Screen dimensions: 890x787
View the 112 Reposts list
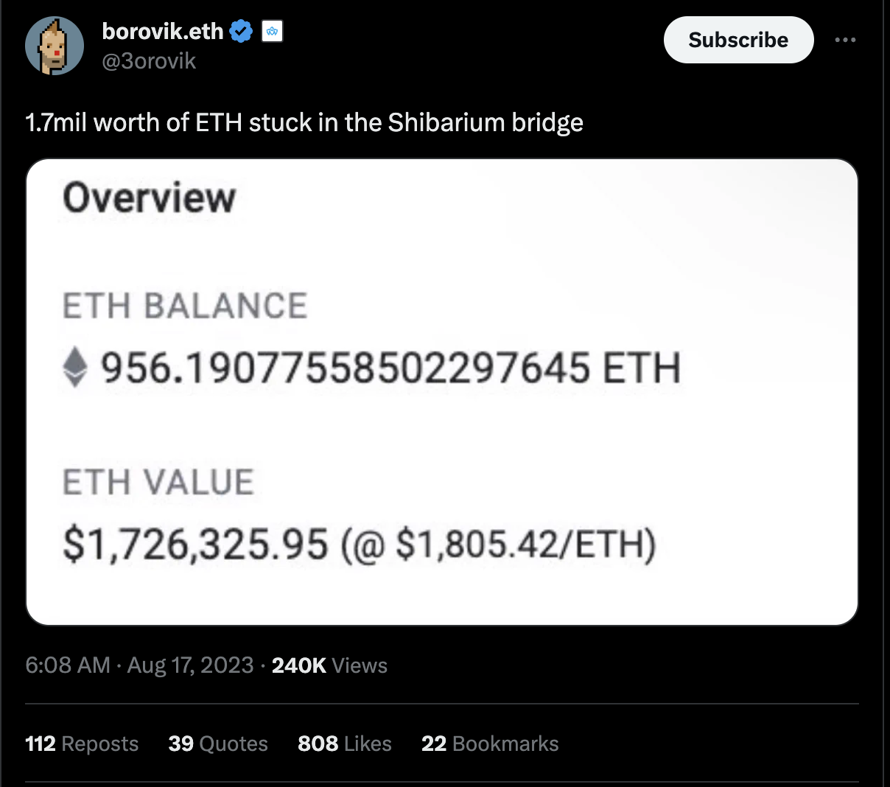(x=82, y=744)
